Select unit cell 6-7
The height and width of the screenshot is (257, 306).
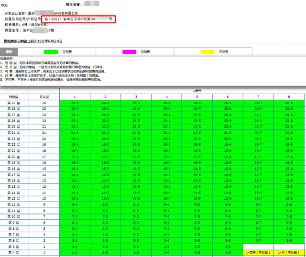click(258, 223)
